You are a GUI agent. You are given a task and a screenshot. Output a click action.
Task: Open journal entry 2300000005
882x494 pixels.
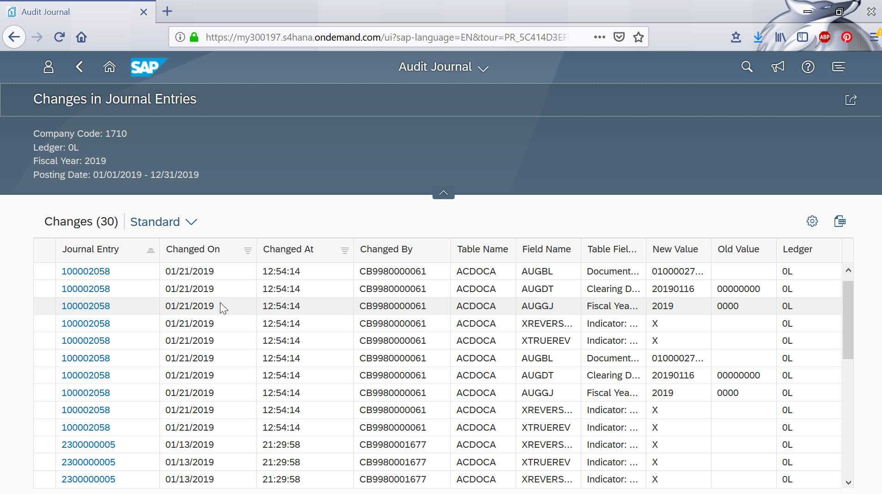click(x=88, y=444)
